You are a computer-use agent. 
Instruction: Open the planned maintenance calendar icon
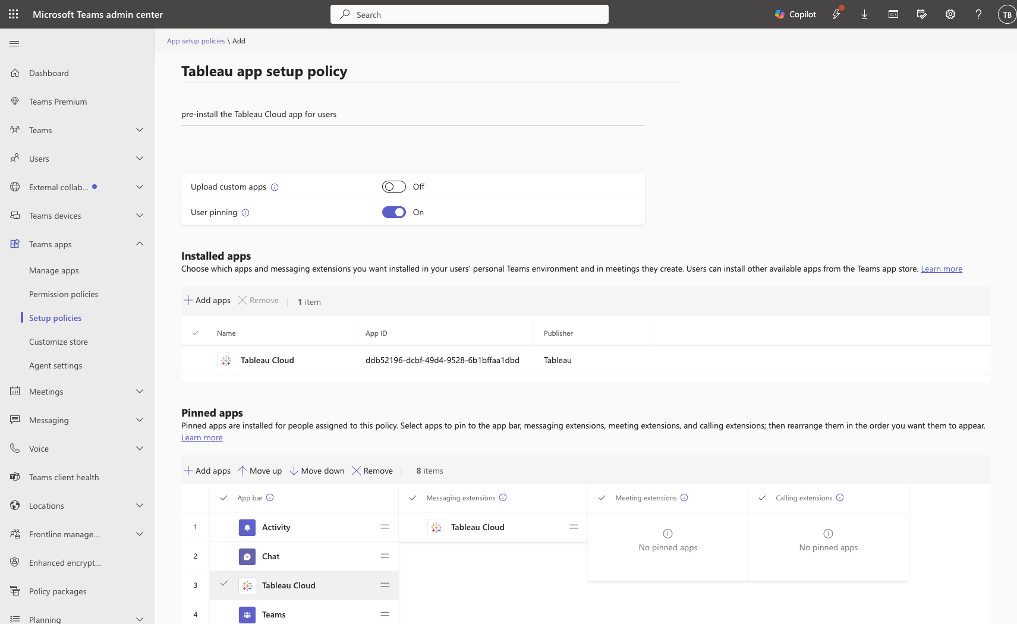tap(921, 14)
